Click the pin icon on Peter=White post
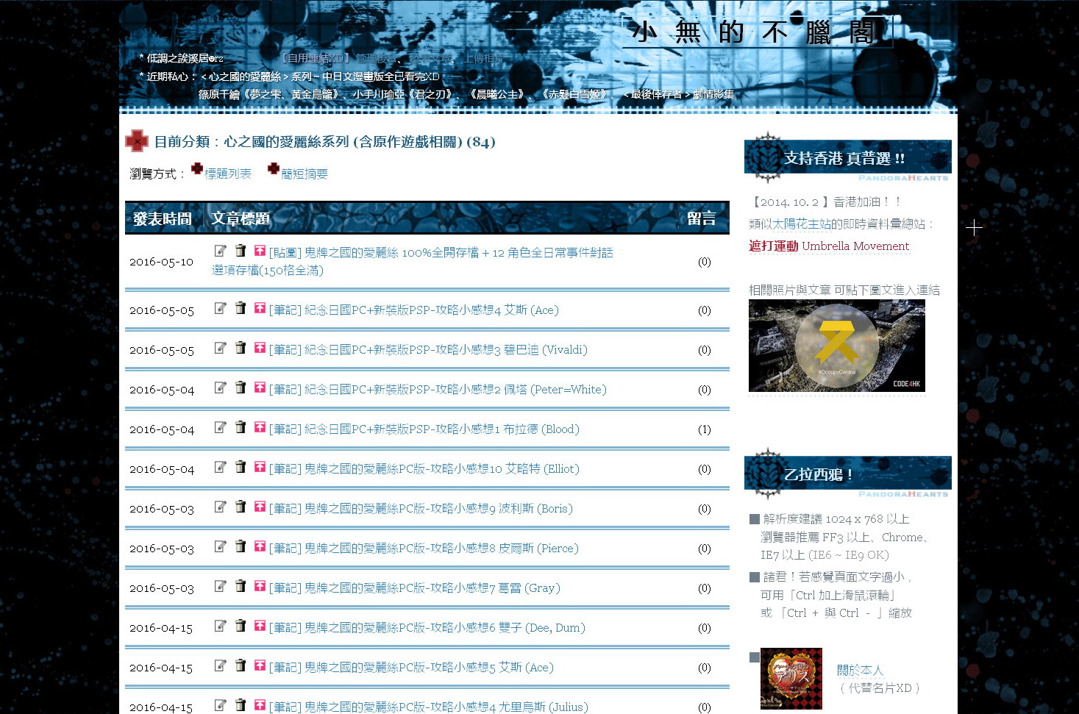This screenshot has height=714, width=1079. (260, 388)
